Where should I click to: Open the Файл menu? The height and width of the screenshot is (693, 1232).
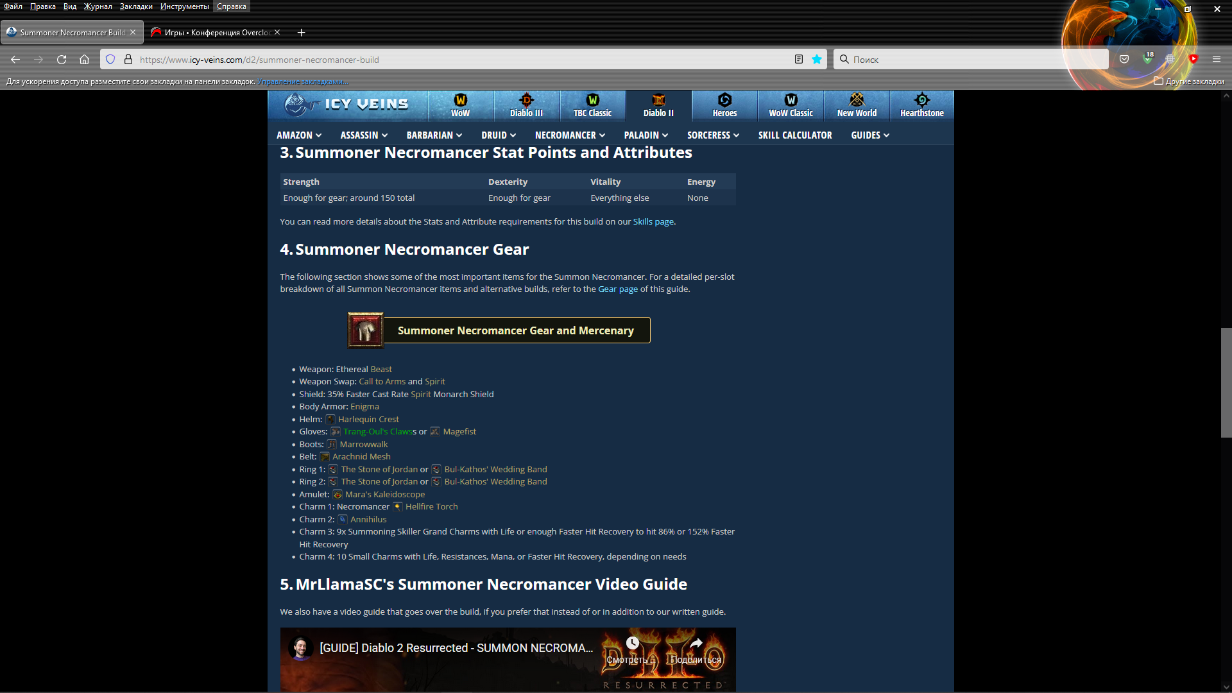point(13,6)
